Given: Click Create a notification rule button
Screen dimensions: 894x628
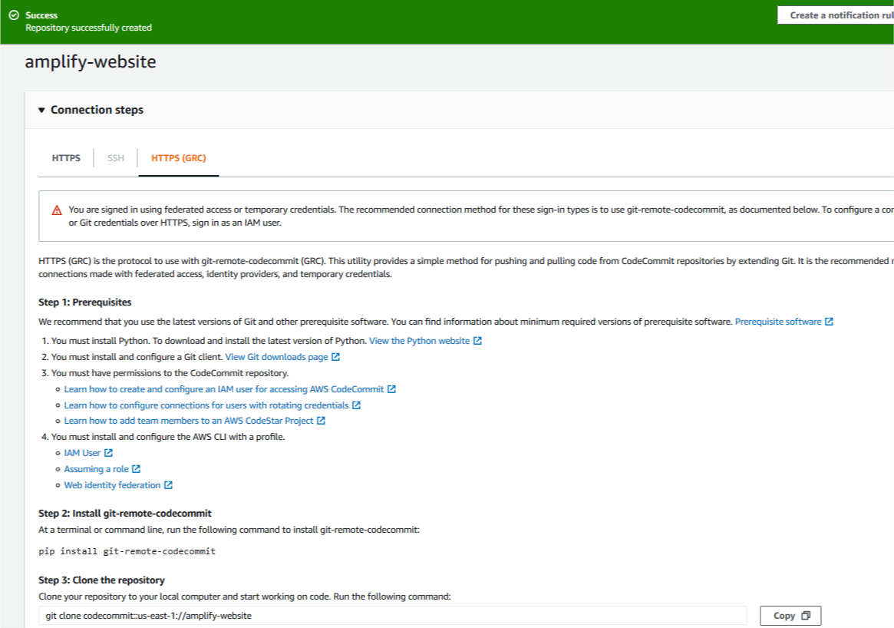Looking at the screenshot, I should pos(836,15).
